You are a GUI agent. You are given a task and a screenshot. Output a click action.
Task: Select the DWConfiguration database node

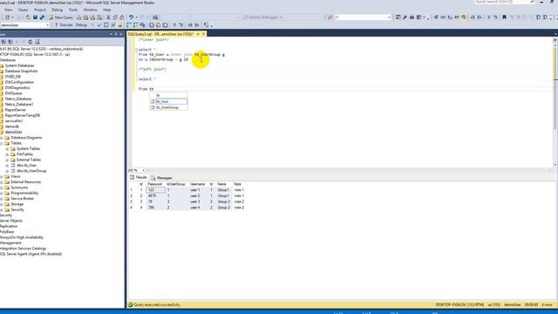pyautogui.click(x=19, y=82)
